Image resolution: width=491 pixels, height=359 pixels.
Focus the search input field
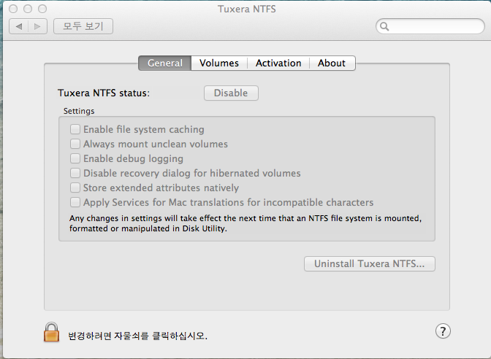430,26
